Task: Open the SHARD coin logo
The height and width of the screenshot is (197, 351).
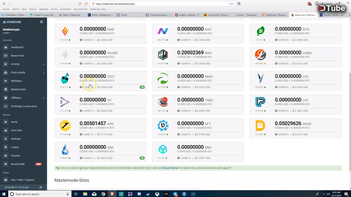Action: [65, 55]
